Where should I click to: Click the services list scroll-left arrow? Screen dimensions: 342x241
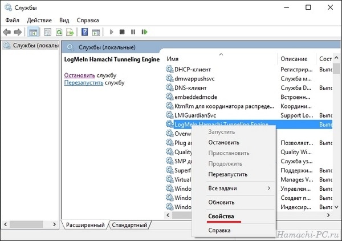tap(168, 215)
